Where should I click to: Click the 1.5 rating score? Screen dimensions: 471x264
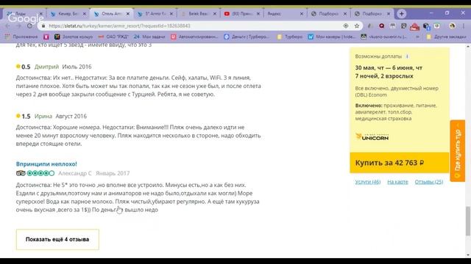point(26,116)
